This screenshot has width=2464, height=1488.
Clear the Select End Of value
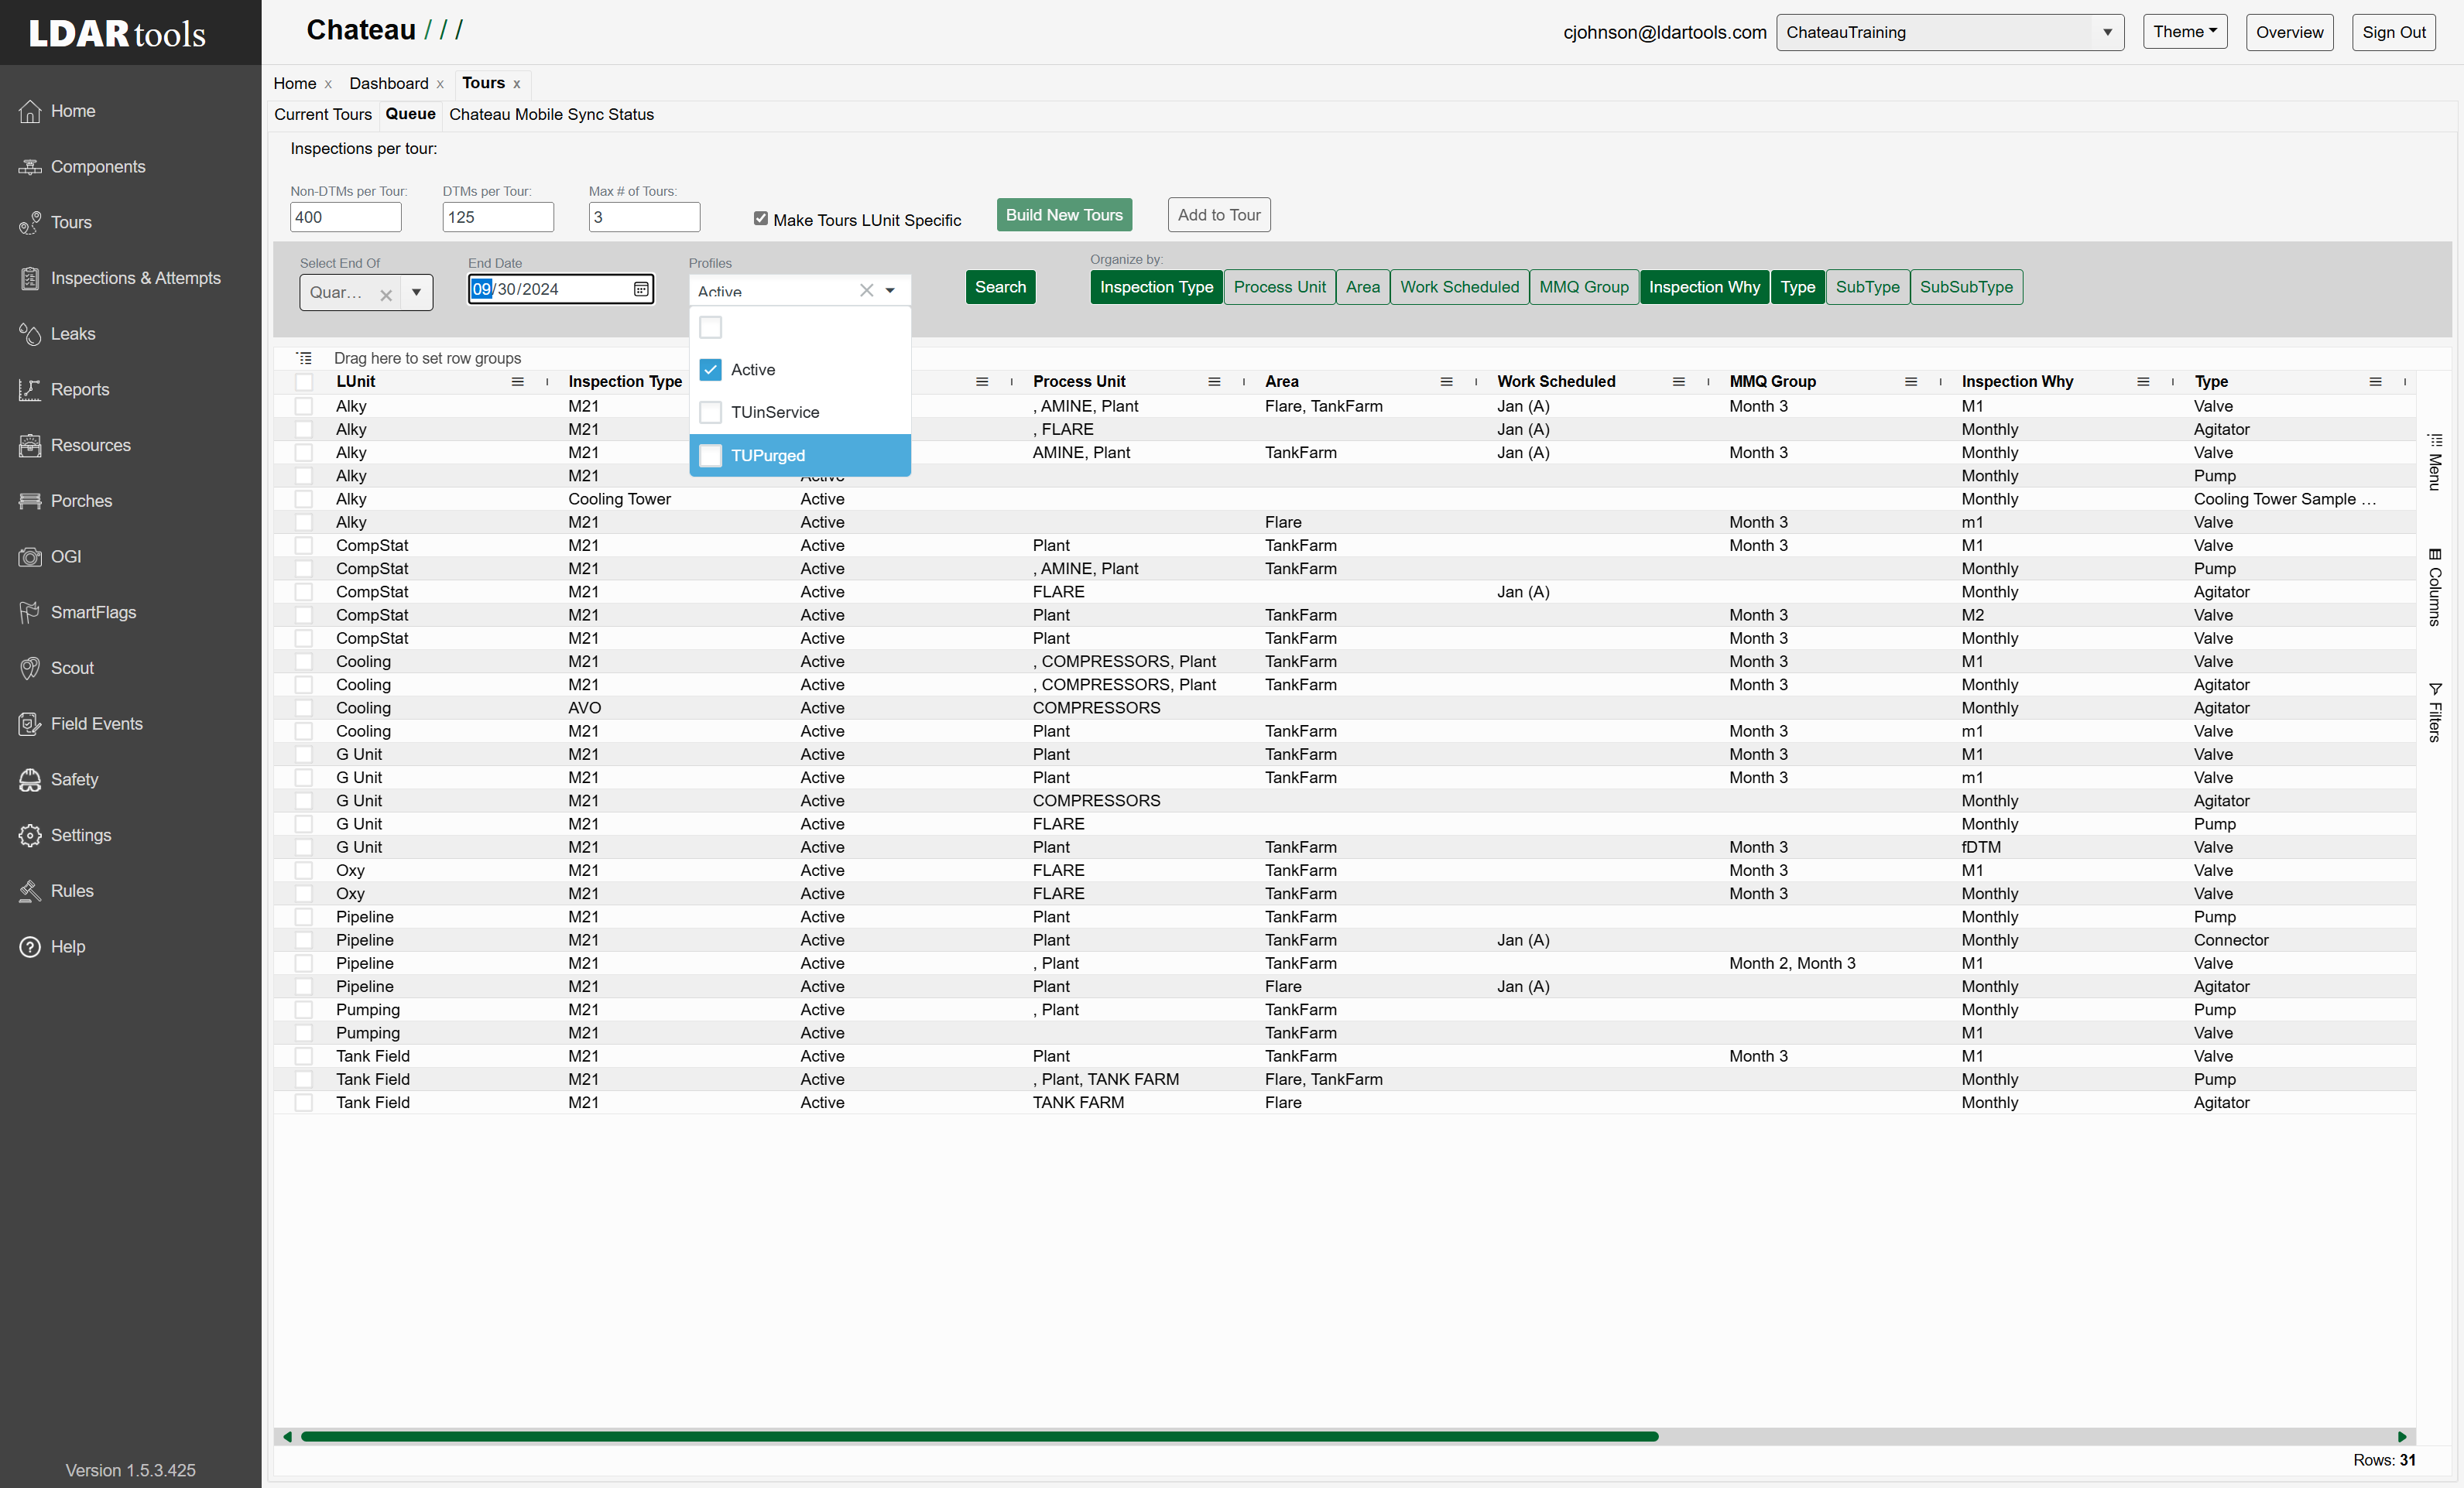coord(386,294)
